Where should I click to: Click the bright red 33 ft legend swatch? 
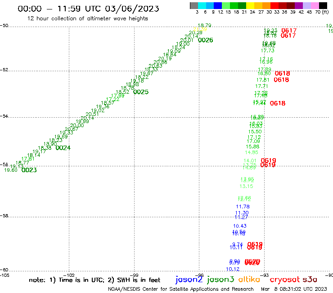point(274,5)
